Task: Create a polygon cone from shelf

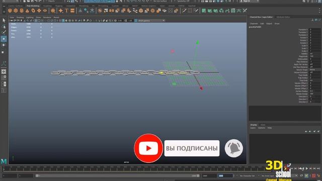Action: click(27, 11)
